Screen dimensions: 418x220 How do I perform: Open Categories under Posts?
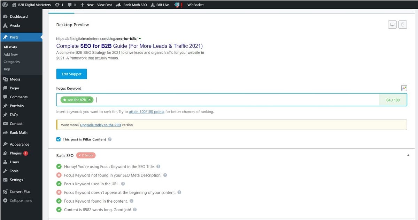coord(11,62)
